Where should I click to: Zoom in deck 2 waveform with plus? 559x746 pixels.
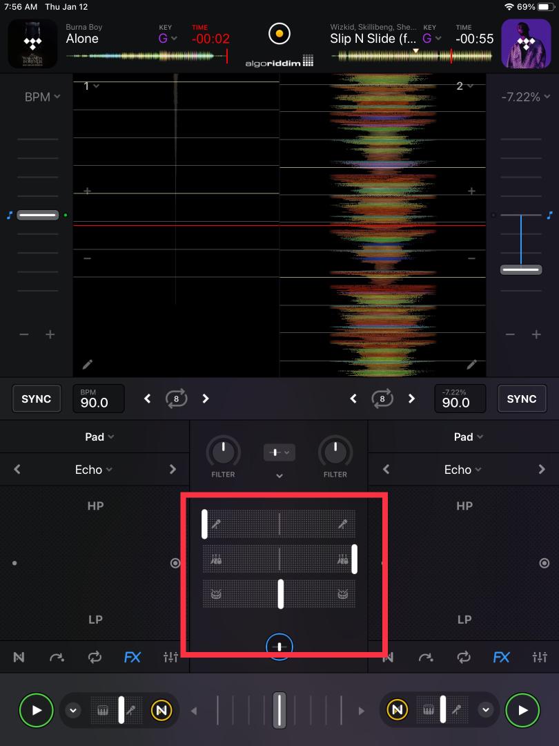471,191
